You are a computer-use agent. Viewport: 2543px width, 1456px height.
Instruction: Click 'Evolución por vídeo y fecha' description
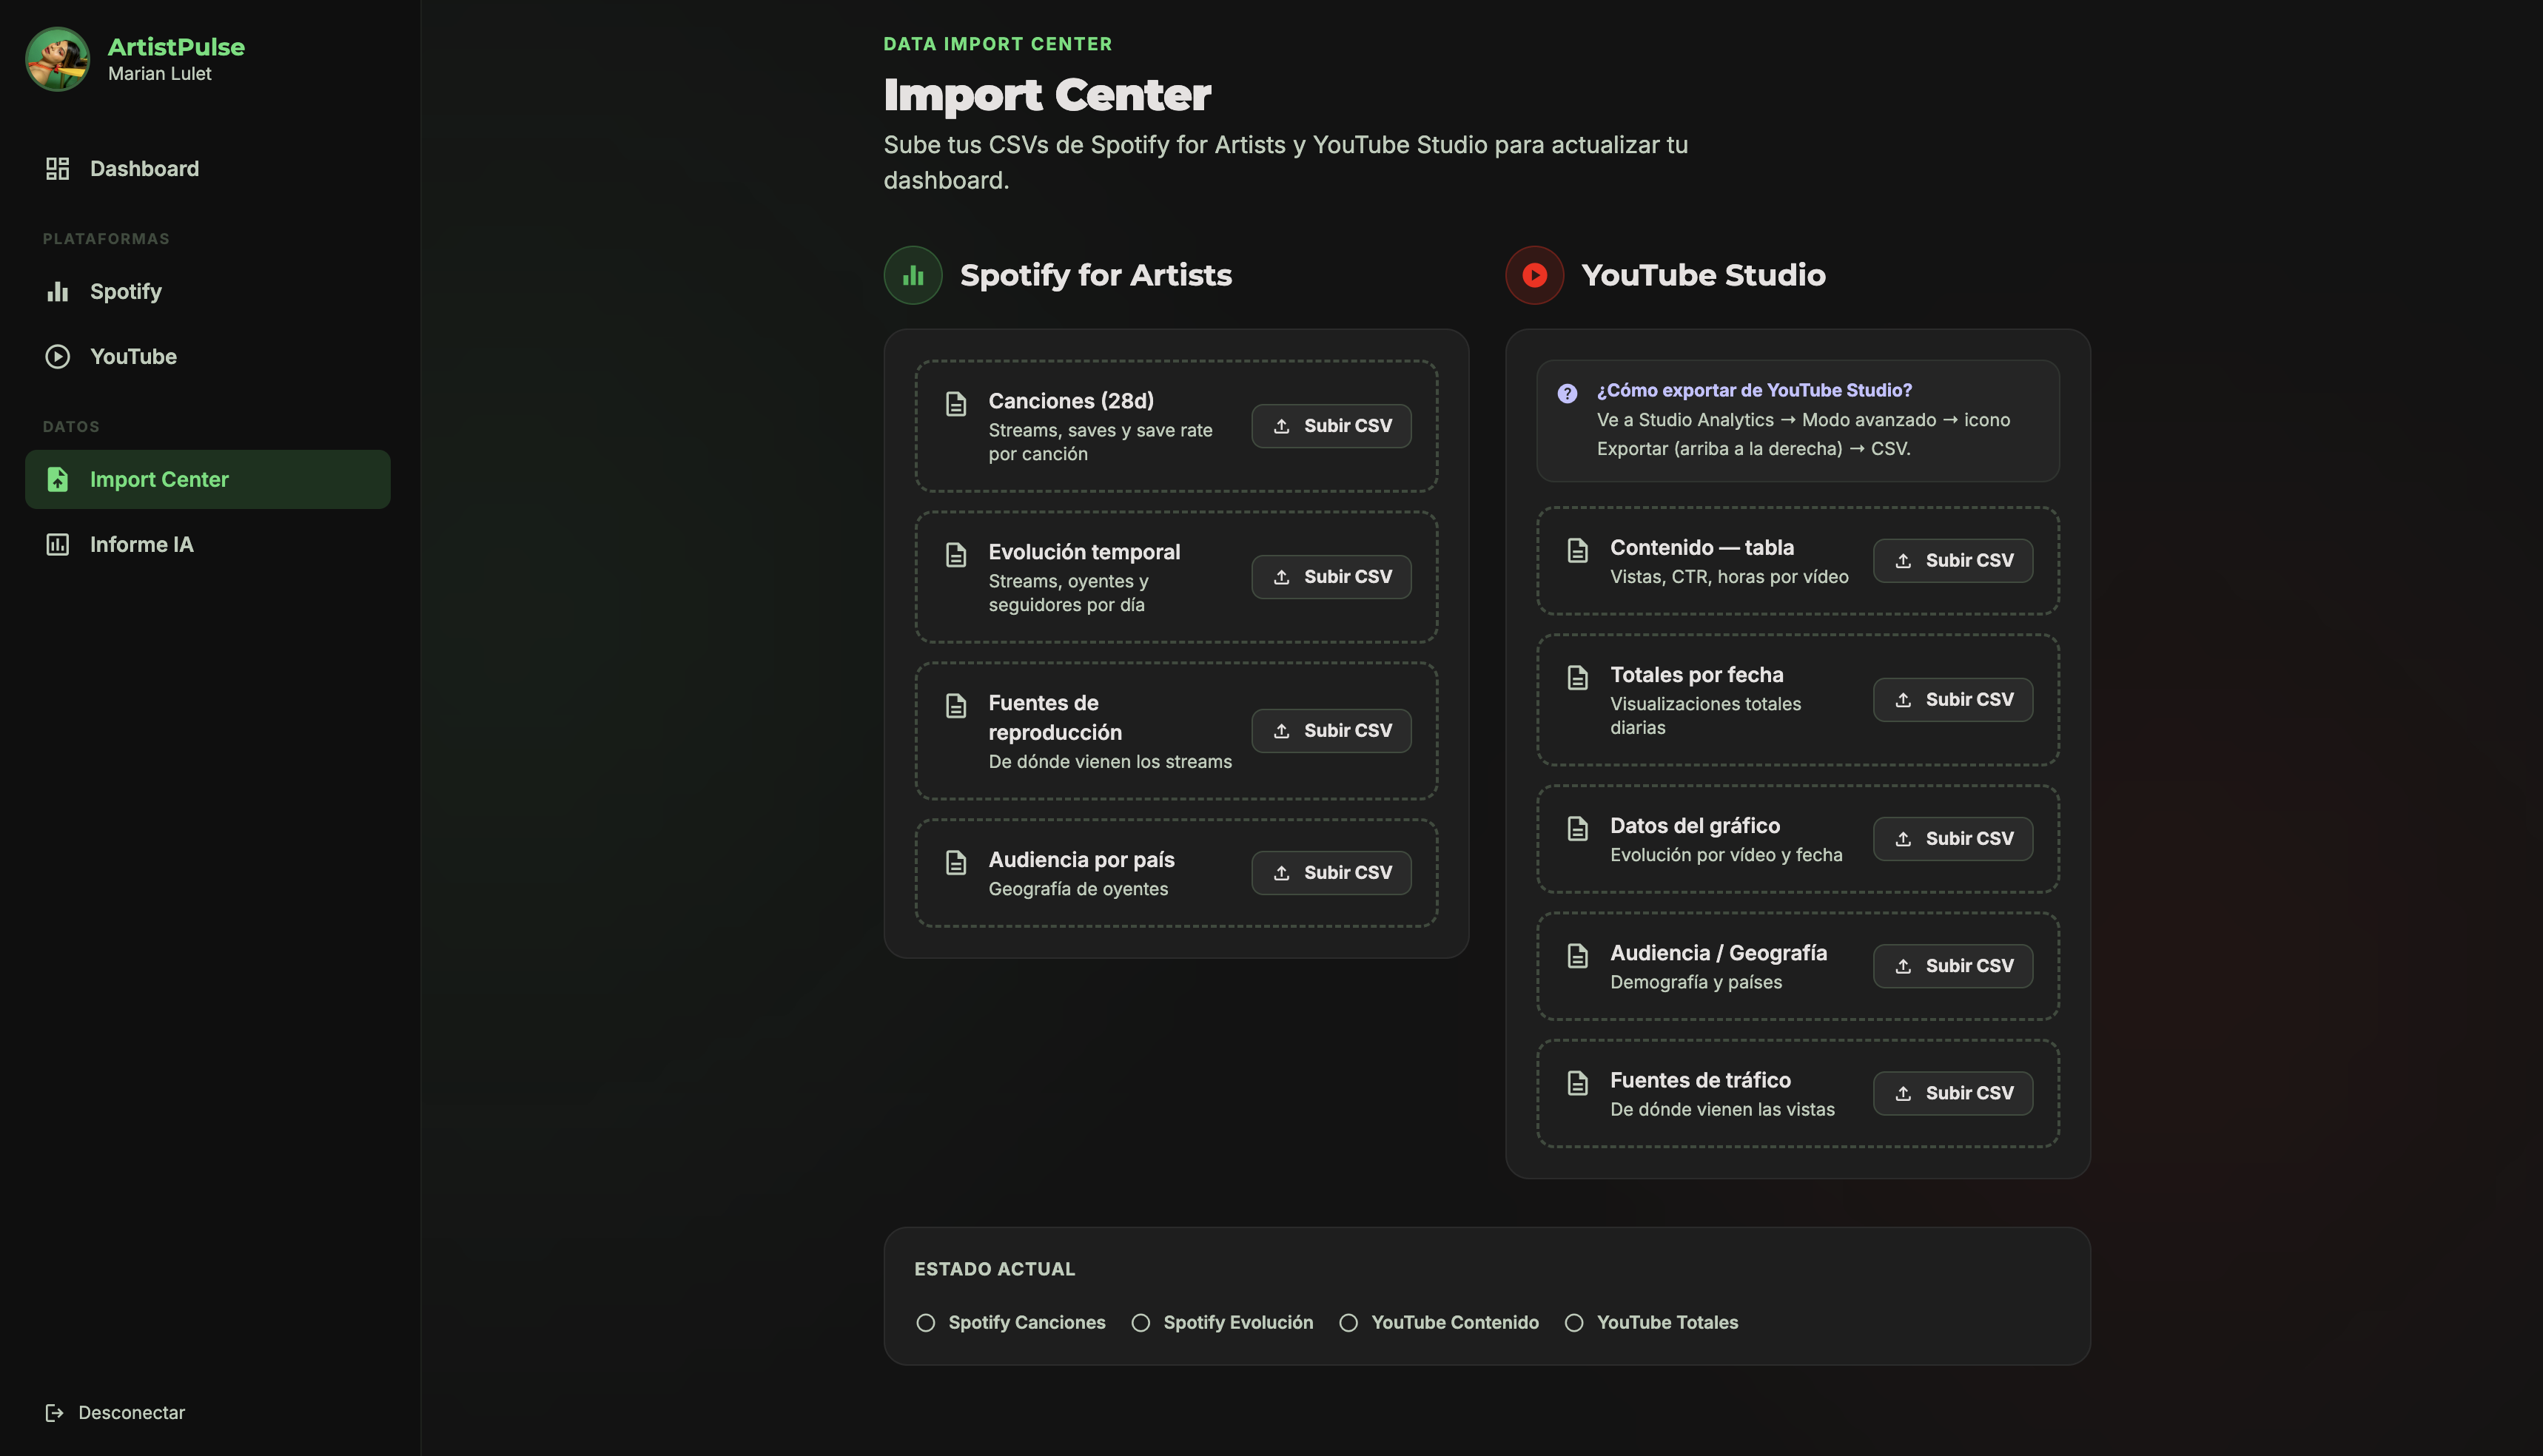(1726, 855)
